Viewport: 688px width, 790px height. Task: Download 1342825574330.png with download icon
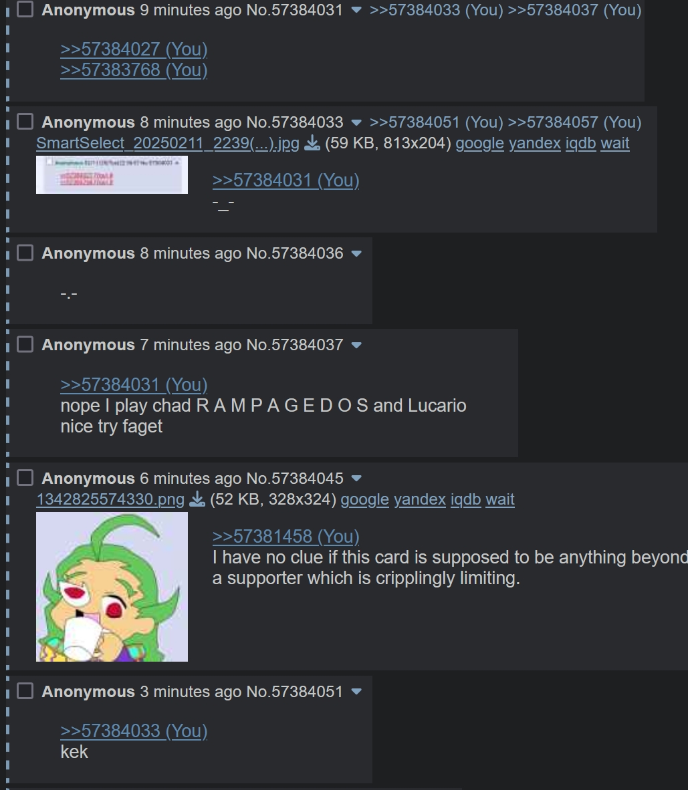[x=197, y=499]
